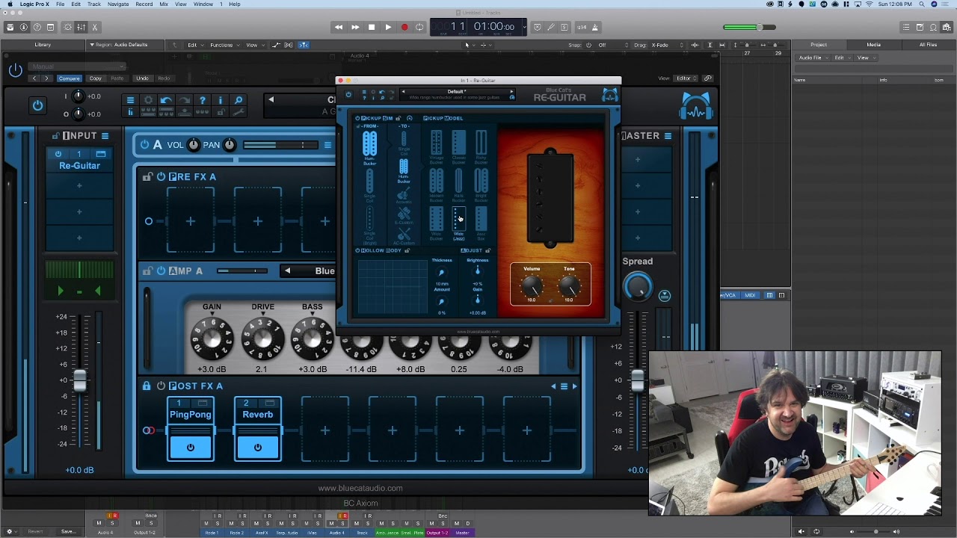Click the Undo button in plugin header
The height and width of the screenshot is (538, 957).
[x=142, y=78]
